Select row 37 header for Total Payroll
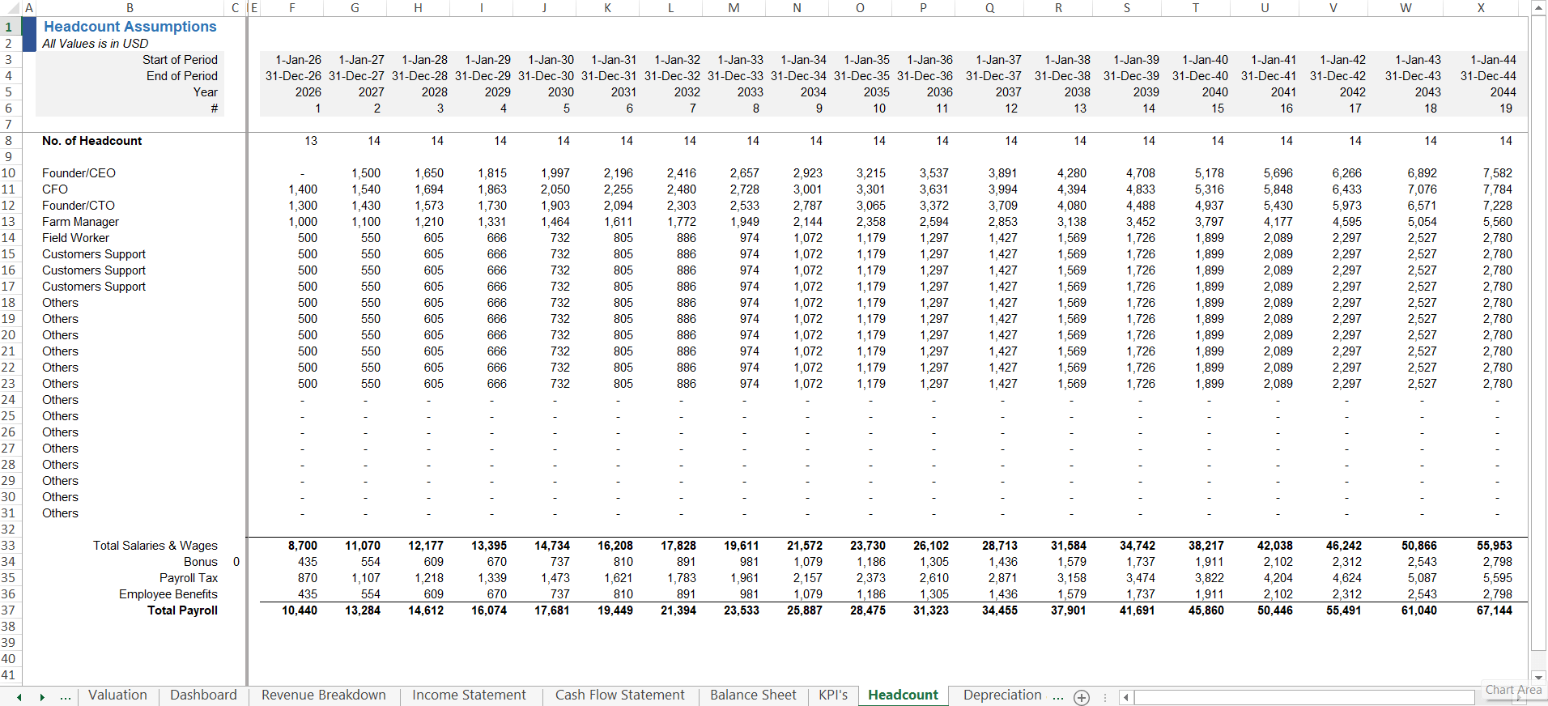Image resolution: width=1548 pixels, height=706 pixels. (8, 610)
